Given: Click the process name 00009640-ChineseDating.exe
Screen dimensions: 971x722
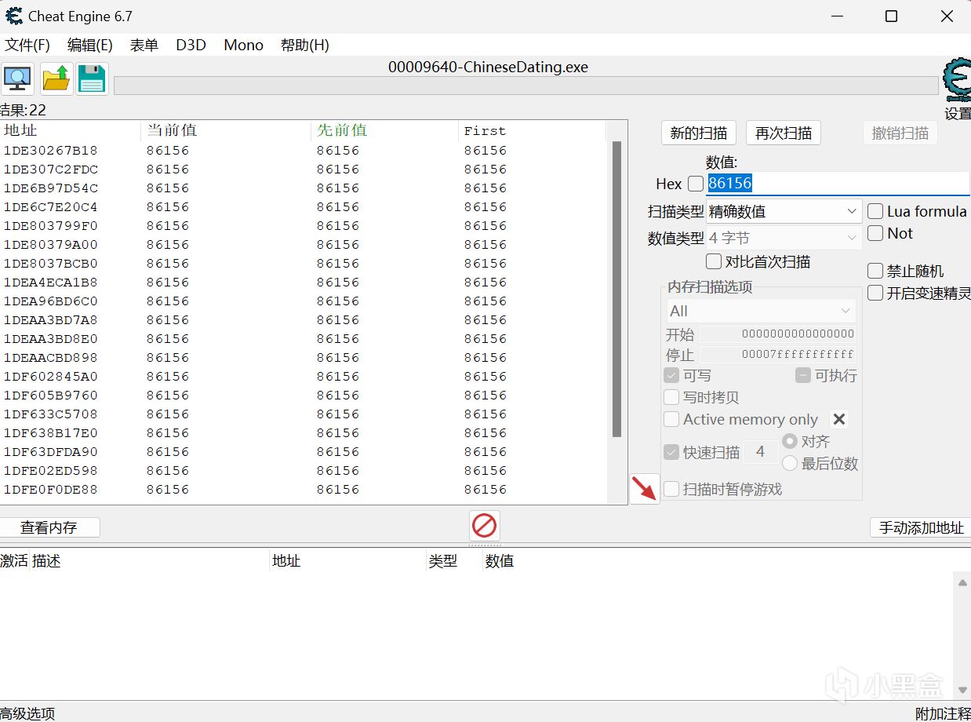Looking at the screenshot, I should point(488,67).
